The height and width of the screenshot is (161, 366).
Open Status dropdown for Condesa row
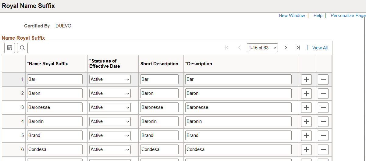coord(110,149)
